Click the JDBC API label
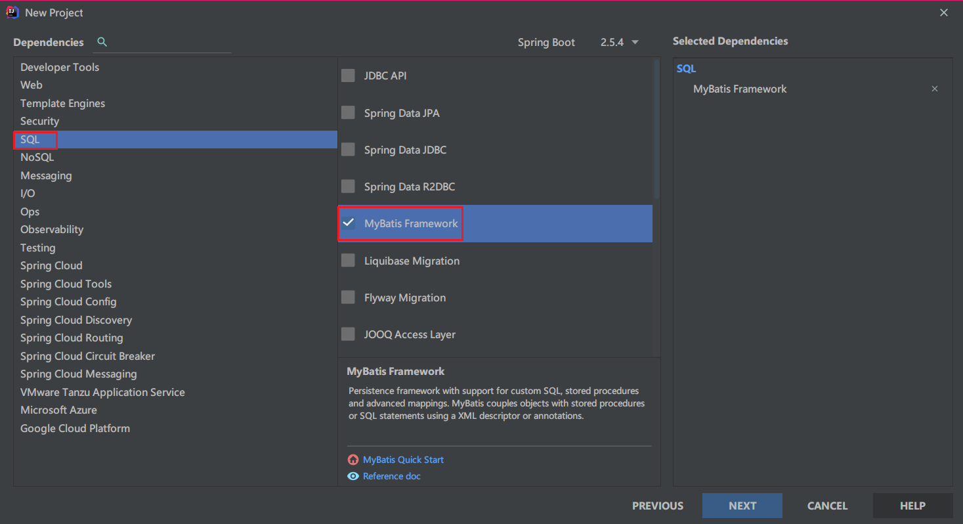The height and width of the screenshot is (524, 963). 385,76
